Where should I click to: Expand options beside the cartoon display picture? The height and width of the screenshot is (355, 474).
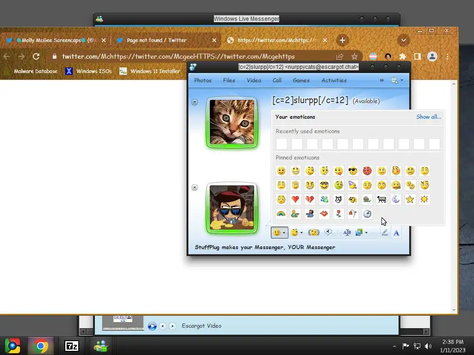point(195,188)
